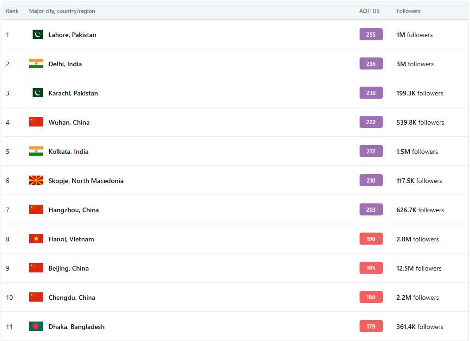This screenshot has width=470, height=341.
Task: Click the India flag next to Delhi
Action: click(x=36, y=63)
